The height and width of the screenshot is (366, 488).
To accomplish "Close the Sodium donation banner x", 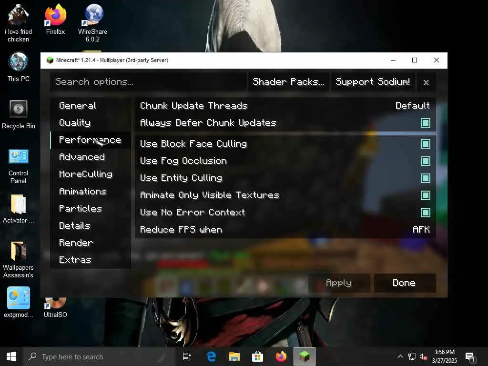I will 426,82.
